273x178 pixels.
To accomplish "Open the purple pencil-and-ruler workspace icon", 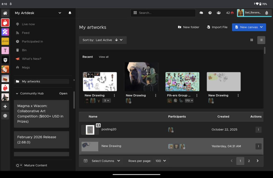I will coord(5,32).
